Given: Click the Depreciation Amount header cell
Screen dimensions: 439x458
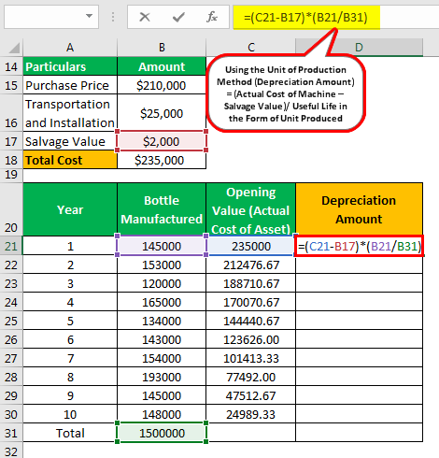Looking at the screenshot, I should pos(359,209).
